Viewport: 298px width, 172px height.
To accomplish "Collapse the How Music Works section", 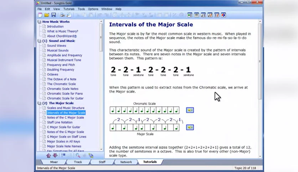I will click(39, 22).
